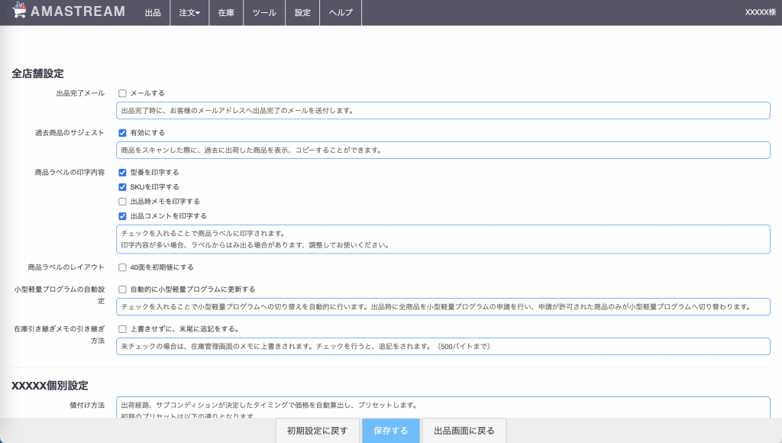Toggle SKUを印字する checkbox
The image size is (782, 443).
(122, 186)
